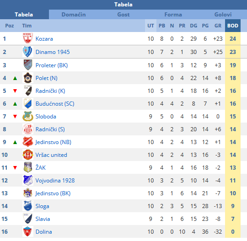Click the Jedinstvo (BK) team badge
The width and height of the screenshot is (247, 241).
click(28, 193)
